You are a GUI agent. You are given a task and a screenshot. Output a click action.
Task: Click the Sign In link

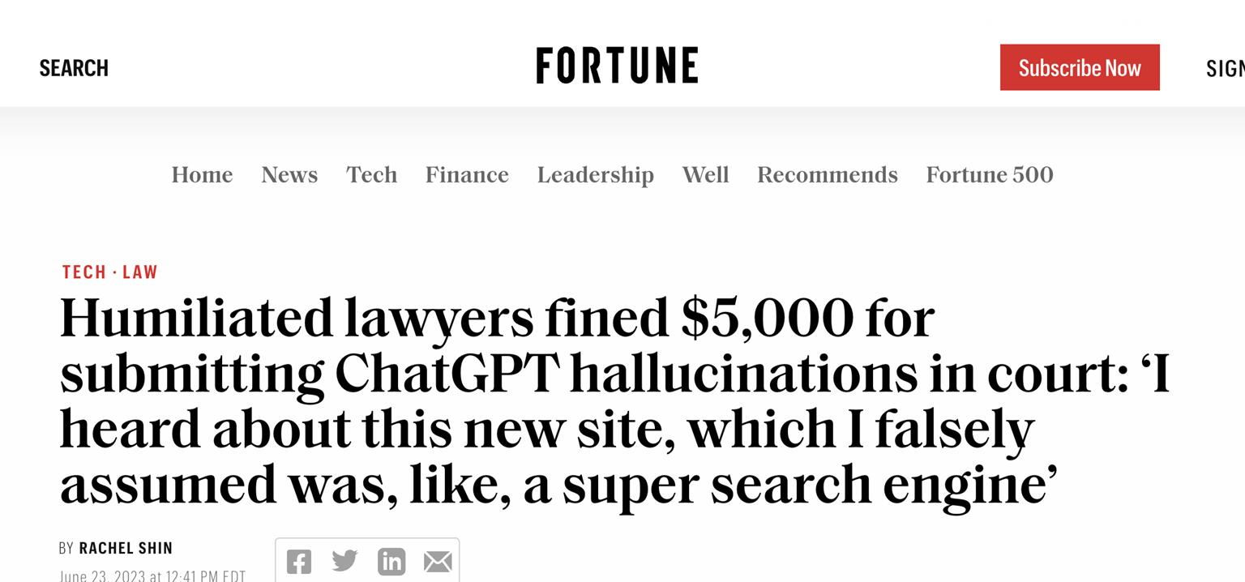pos(1225,68)
